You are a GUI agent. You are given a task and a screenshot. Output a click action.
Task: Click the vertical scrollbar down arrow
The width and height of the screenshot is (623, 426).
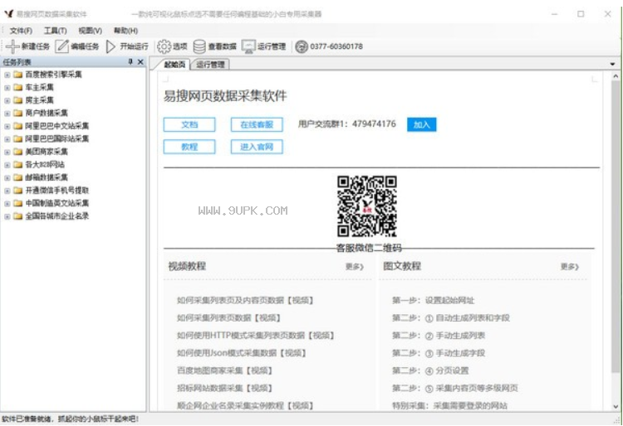[616, 406]
